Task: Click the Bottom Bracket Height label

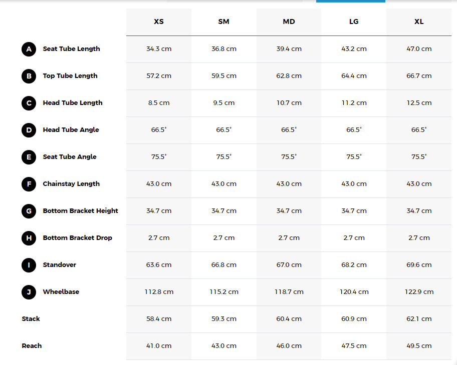Action: pos(80,211)
